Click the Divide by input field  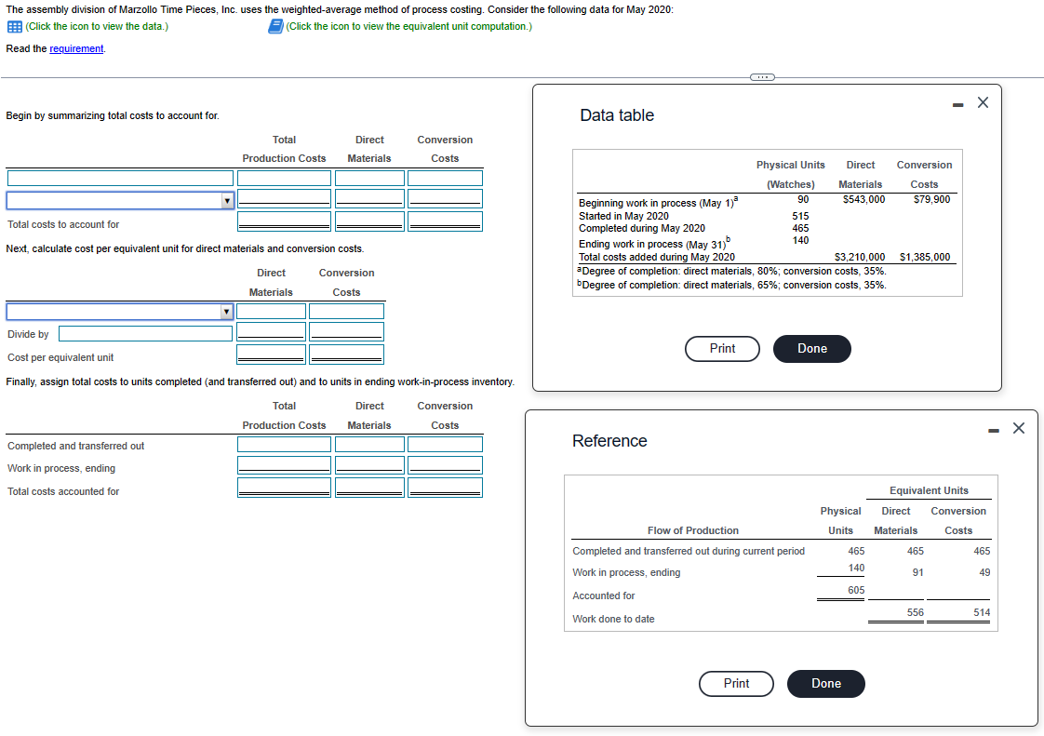coord(144,333)
